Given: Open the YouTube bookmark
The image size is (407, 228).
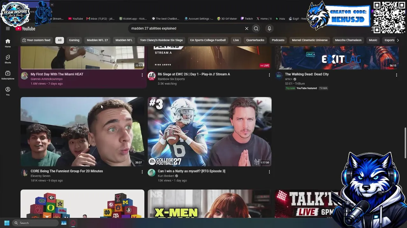Looking at the screenshot, I should pyautogui.click(x=76, y=19).
